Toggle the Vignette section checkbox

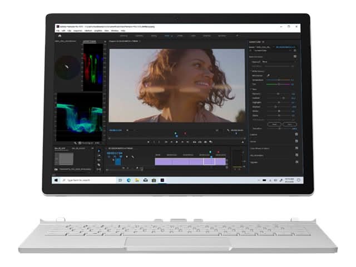pyautogui.click(x=296, y=162)
